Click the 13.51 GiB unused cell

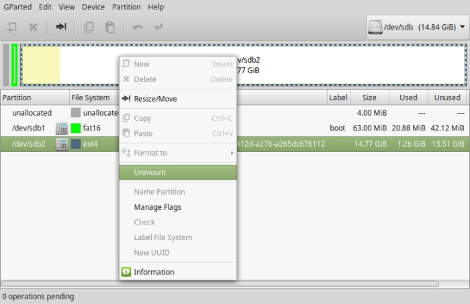click(448, 144)
